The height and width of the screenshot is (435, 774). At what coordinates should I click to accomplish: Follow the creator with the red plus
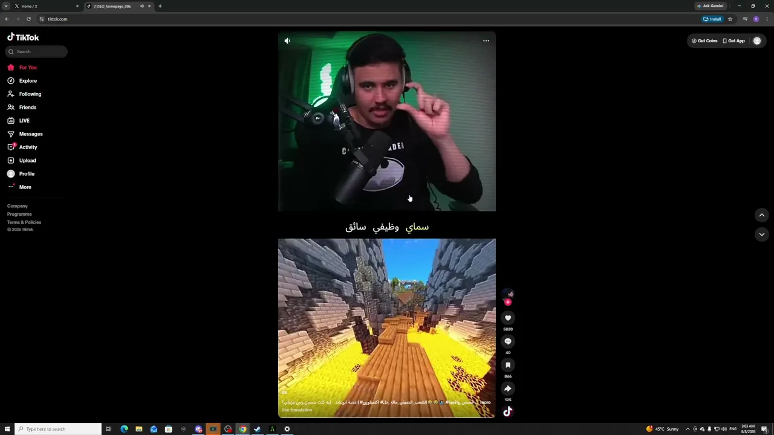coord(508,302)
